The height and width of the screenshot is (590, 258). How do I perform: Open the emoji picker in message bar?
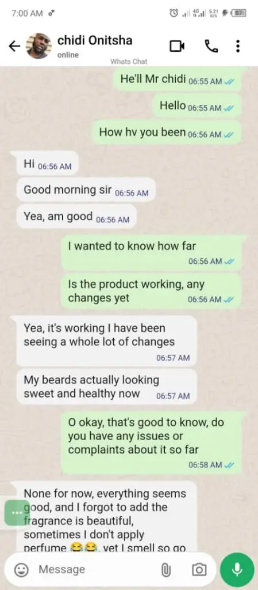(x=21, y=570)
